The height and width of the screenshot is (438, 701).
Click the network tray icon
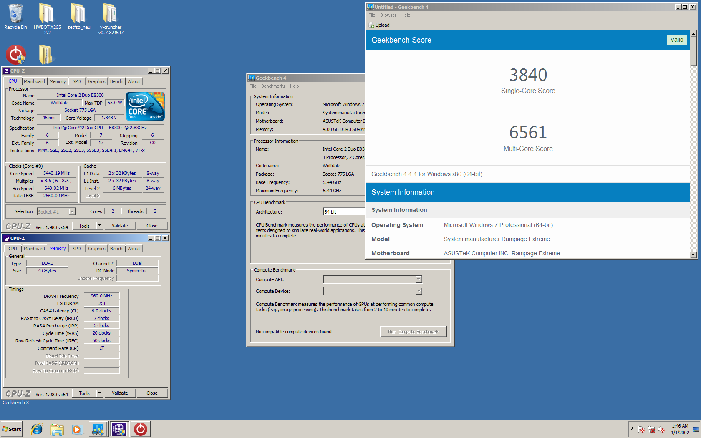pos(651,429)
